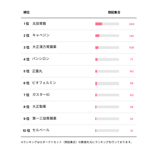Select the セルベール entry
Screen dimensions: 155x155
point(41,130)
